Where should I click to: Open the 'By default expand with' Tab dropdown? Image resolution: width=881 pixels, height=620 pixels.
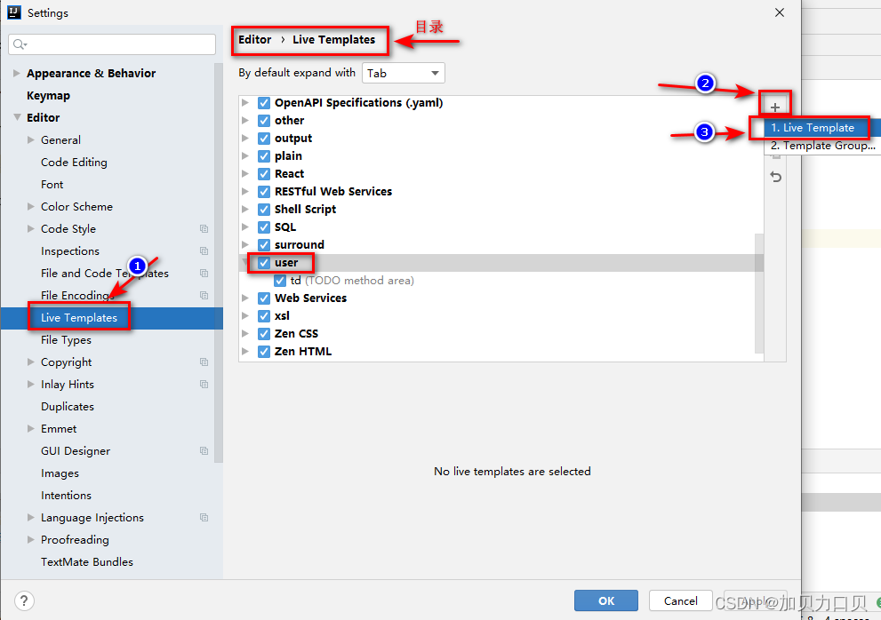click(x=403, y=74)
